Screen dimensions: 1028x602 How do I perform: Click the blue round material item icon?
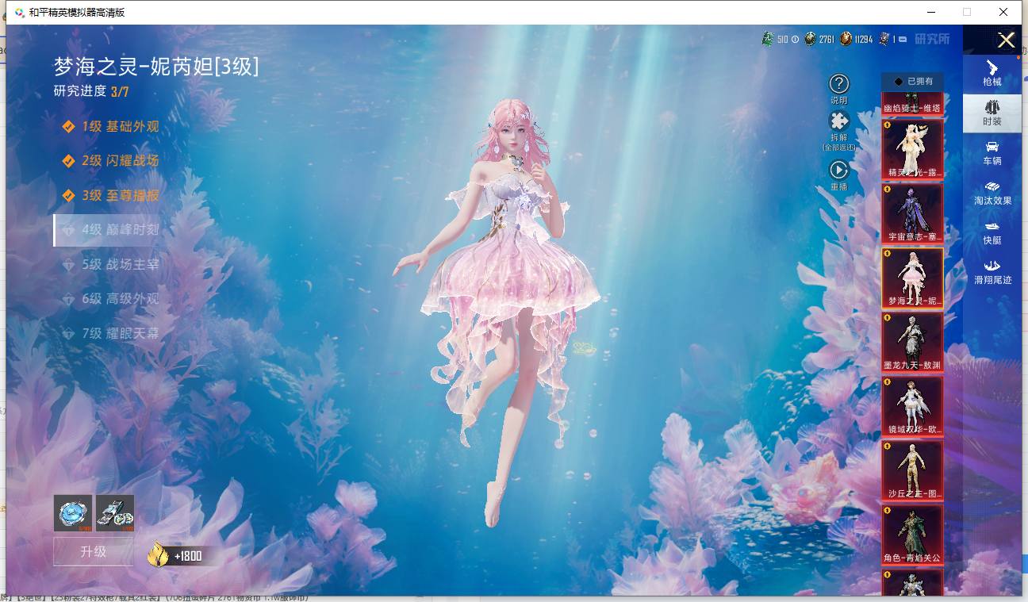coord(73,513)
